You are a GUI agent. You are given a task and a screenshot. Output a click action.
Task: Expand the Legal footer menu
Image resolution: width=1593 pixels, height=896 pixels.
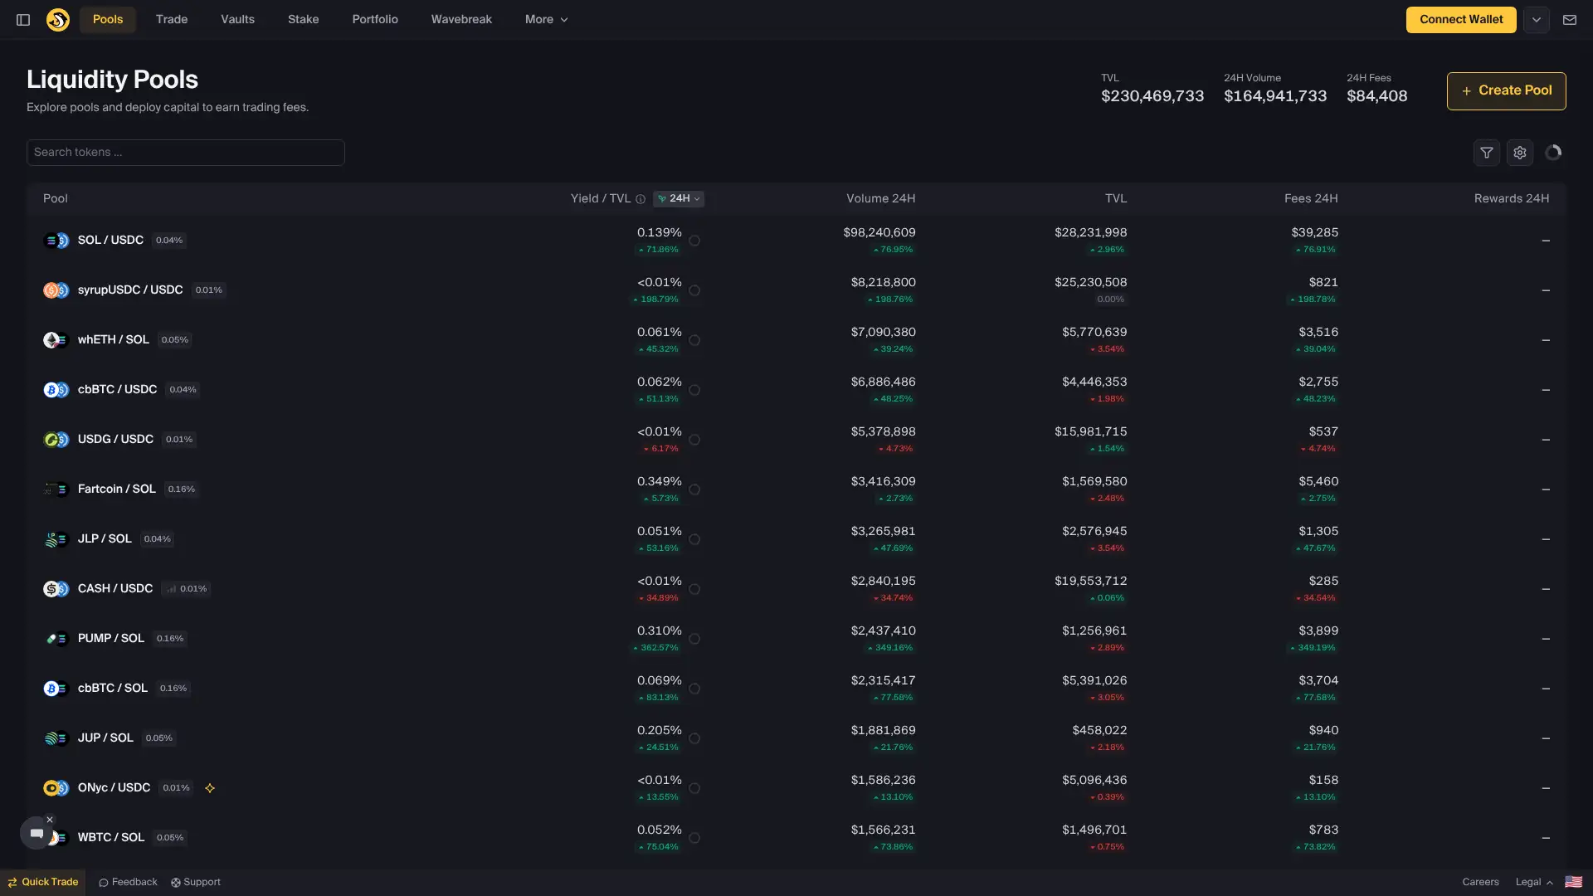[1534, 882]
